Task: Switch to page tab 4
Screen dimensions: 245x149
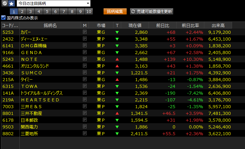Action: point(39,12)
